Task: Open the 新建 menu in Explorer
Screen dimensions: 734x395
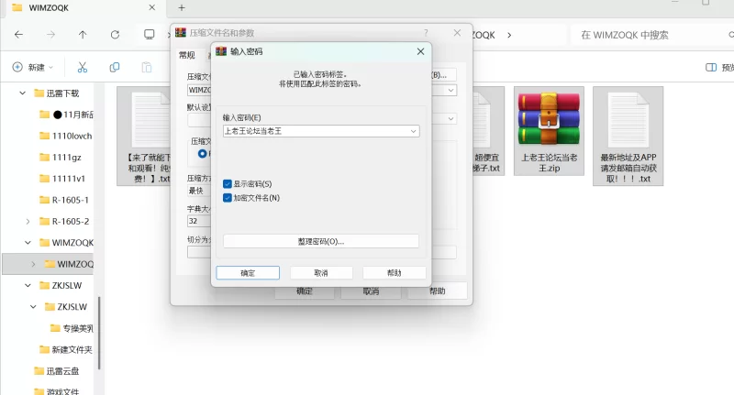Action: click(32, 67)
